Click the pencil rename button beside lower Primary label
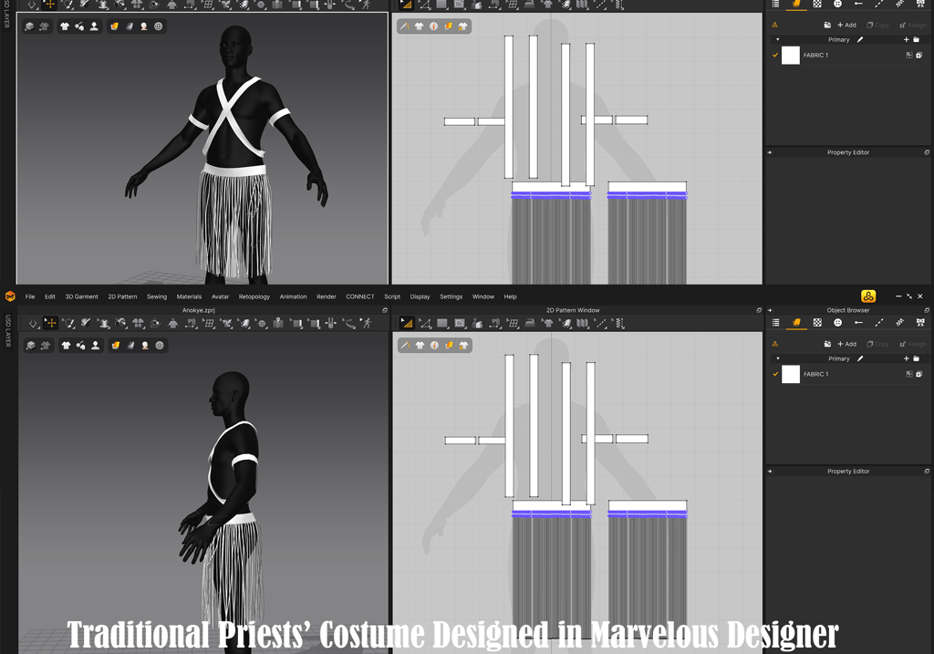The width and height of the screenshot is (934, 654). 859,358
